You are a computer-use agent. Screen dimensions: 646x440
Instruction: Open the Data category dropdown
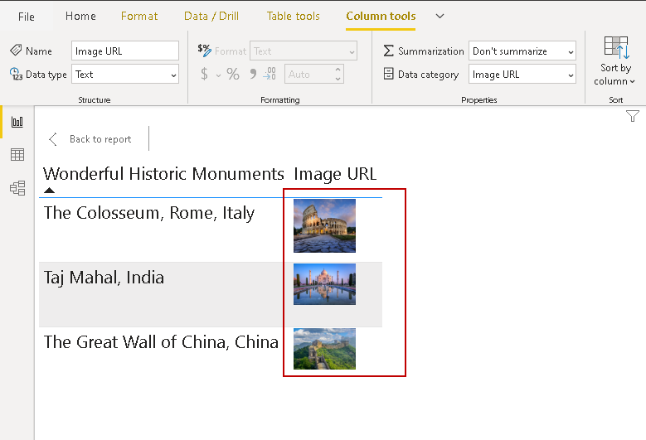(522, 75)
